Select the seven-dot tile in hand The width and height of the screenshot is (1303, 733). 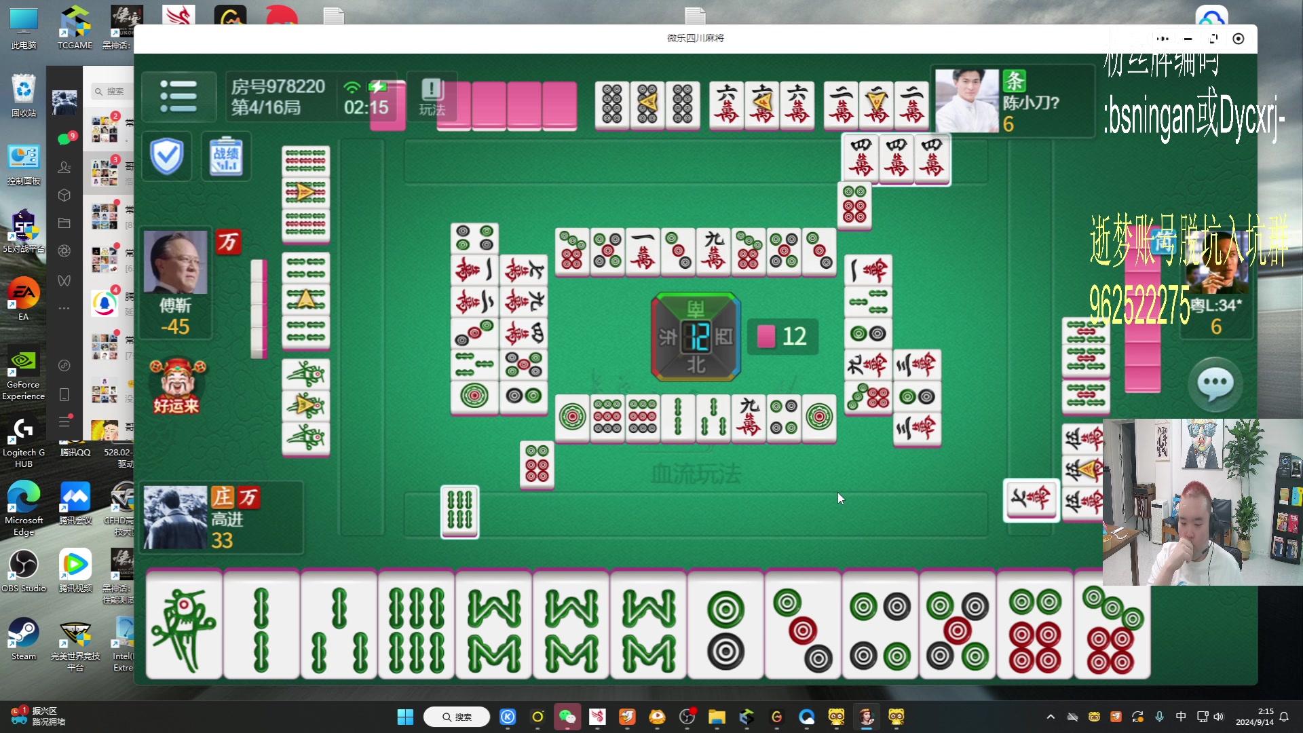point(1112,625)
